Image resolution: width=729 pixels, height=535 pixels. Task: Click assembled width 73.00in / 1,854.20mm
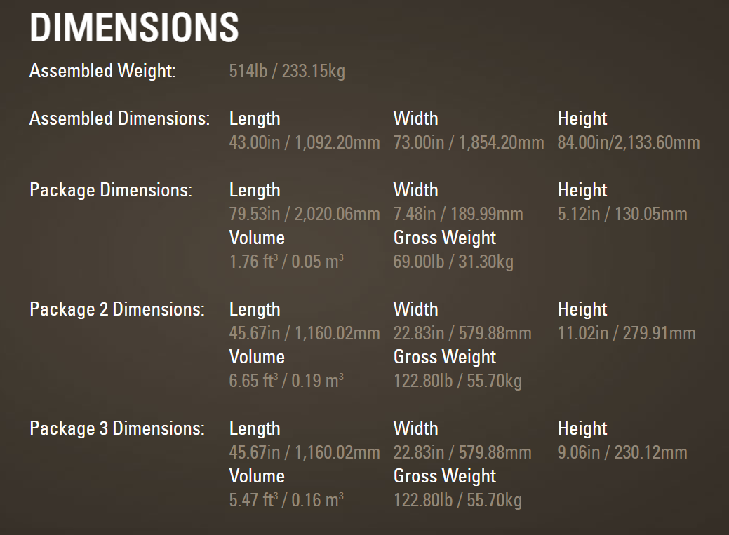[x=469, y=142]
